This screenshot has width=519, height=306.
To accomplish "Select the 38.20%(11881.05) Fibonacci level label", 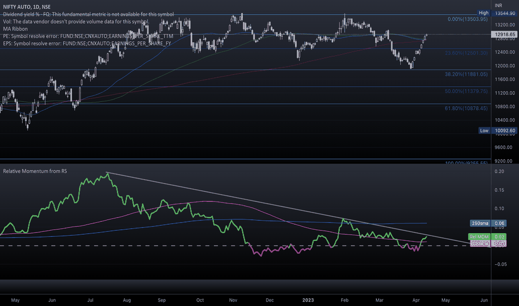I will point(466,75).
